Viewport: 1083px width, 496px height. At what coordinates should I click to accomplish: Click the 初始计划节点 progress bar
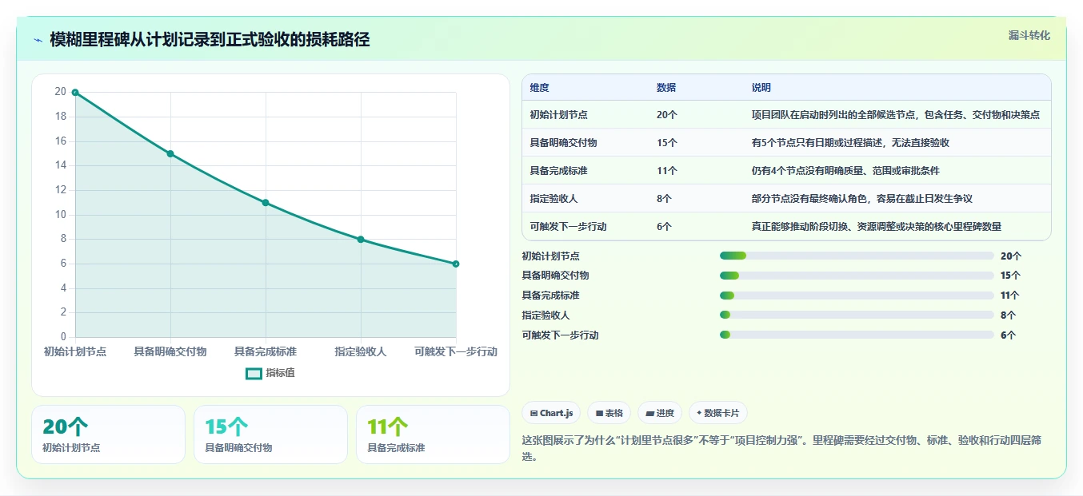tap(857, 256)
